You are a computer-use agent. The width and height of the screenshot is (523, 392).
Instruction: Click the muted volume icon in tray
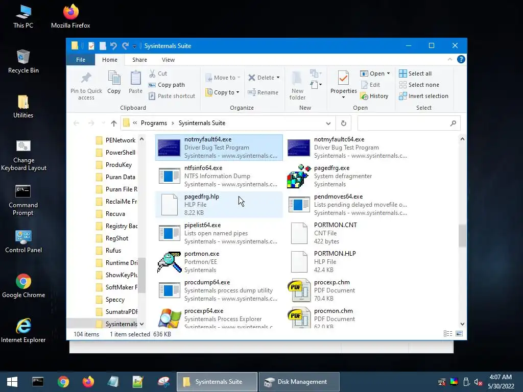pyautogui.click(x=478, y=382)
